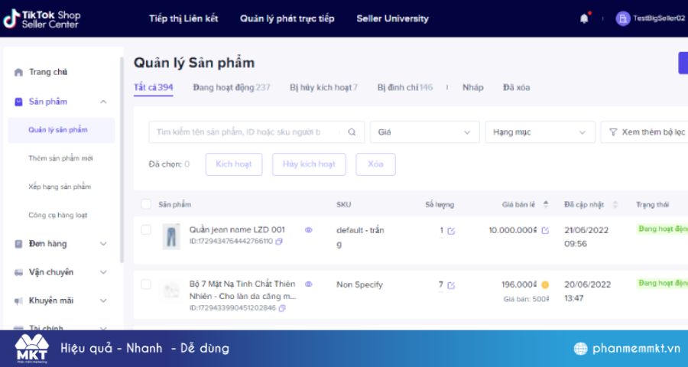Click the filter funnel icon

[x=613, y=132]
